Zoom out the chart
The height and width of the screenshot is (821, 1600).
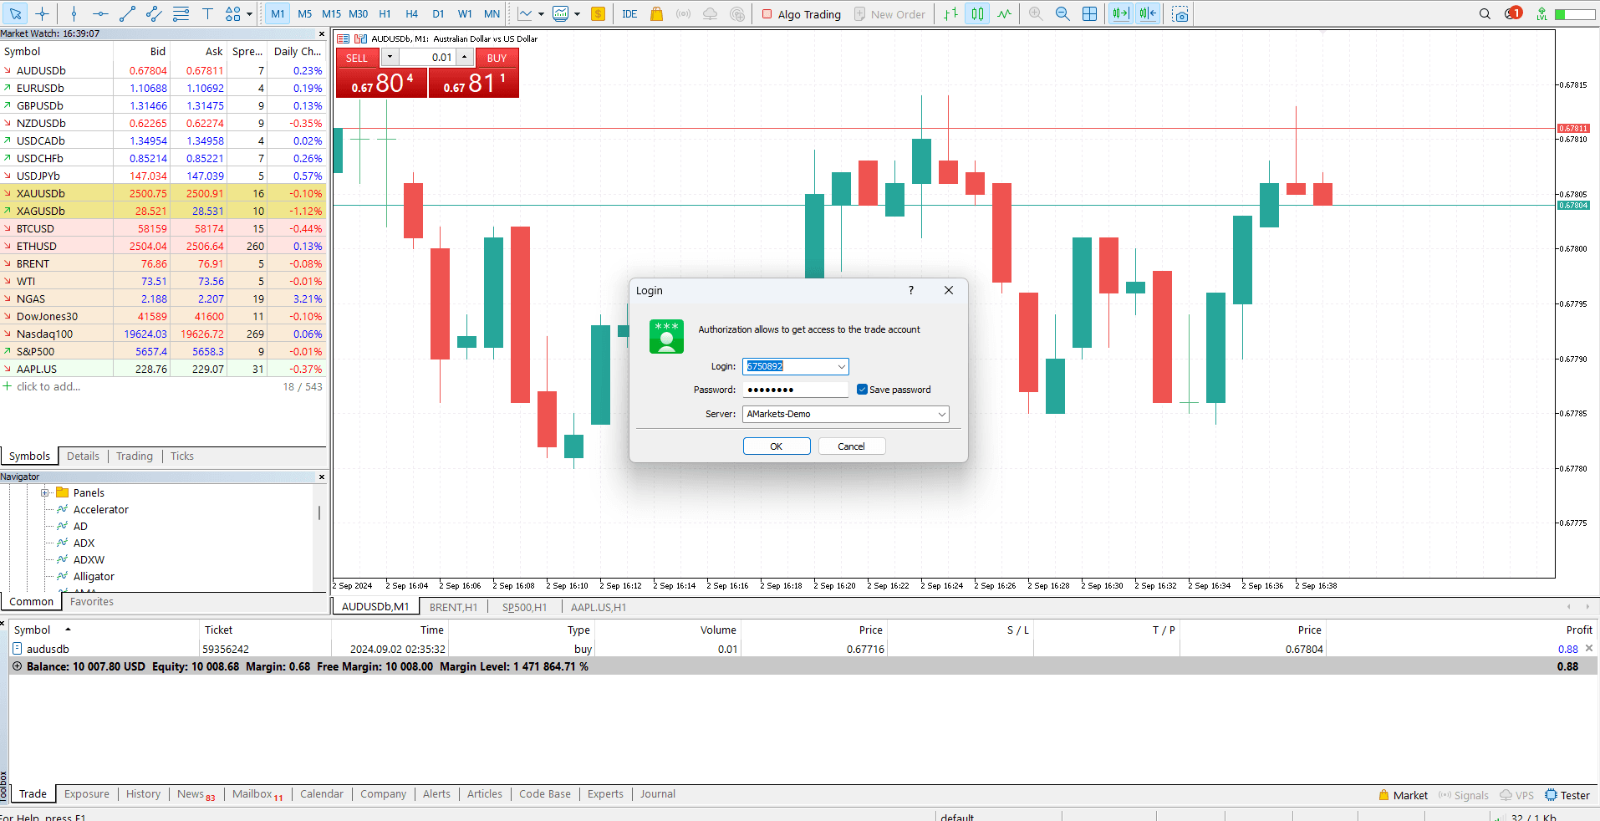pos(1062,13)
